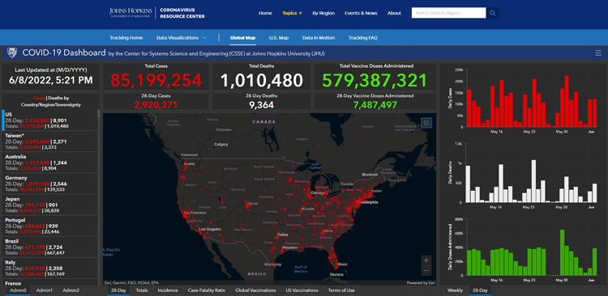Switch to the Totals tab
The width and height of the screenshot is (608, 296).
[142, 290]
